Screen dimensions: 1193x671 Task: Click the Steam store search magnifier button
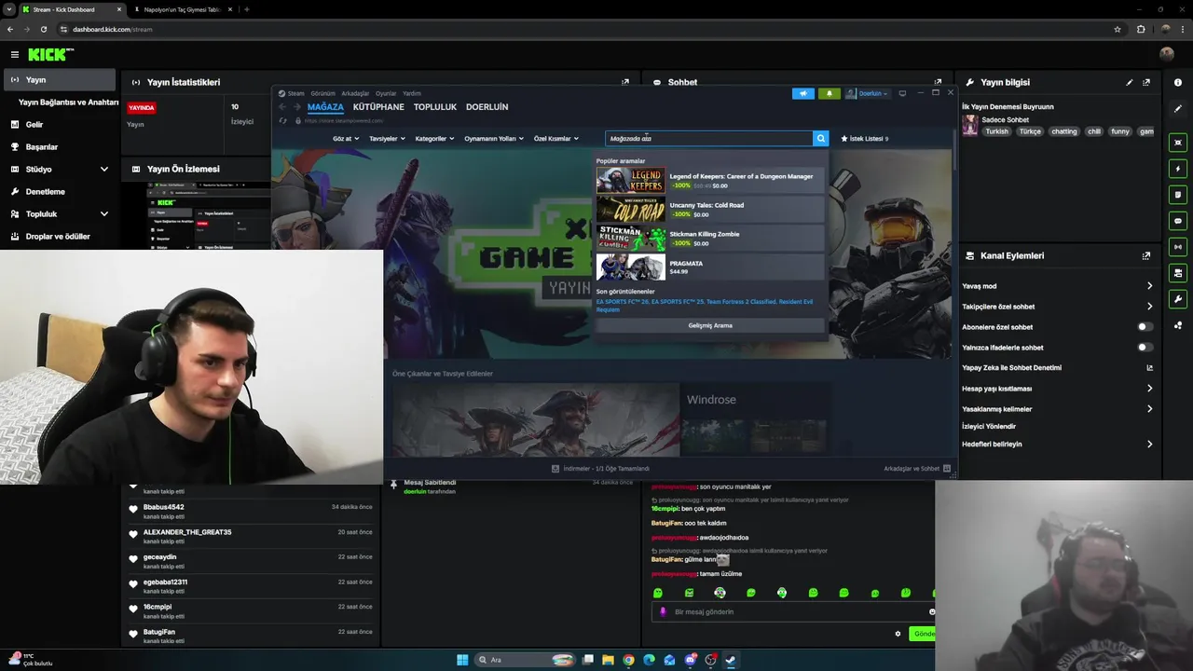tap(821, 138)
